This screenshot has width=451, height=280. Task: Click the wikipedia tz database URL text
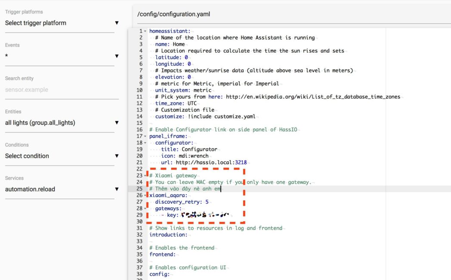point(313,97)
